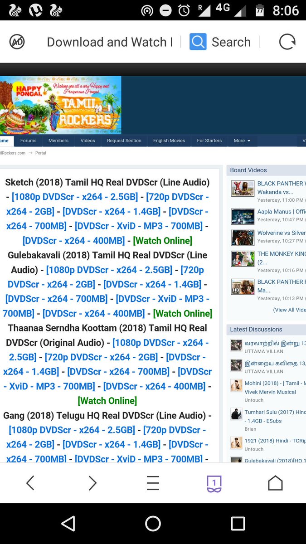Open Thaanaa Serndha Koottam Watch Online link
Viewport: 306px width, 544px height.
pyautogui.click(x=107, y=401)
